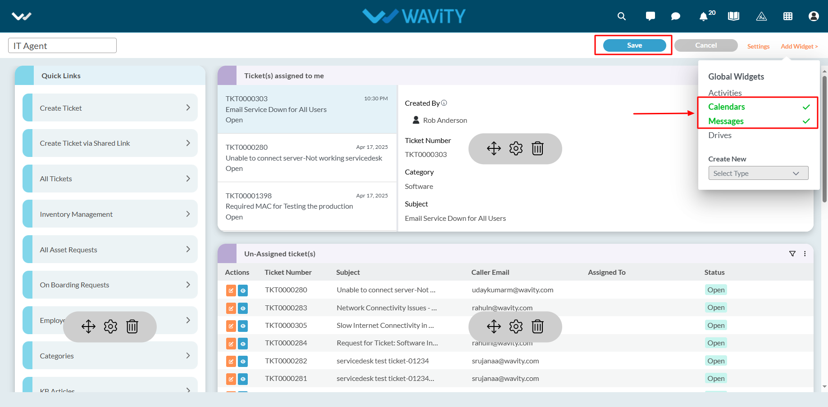
Task: Click the Ticket Number column header
Action: pos(288,272)
